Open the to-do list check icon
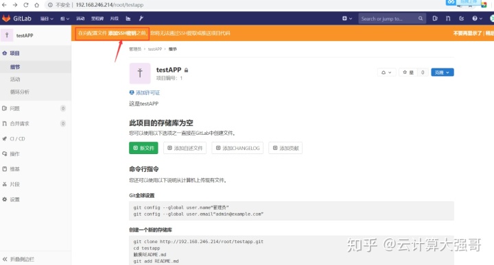Screen dimensions: 494x265 point(462,18)
